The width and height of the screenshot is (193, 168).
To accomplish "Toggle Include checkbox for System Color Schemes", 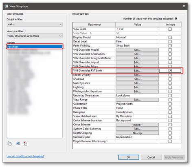I will pos(170,129).
